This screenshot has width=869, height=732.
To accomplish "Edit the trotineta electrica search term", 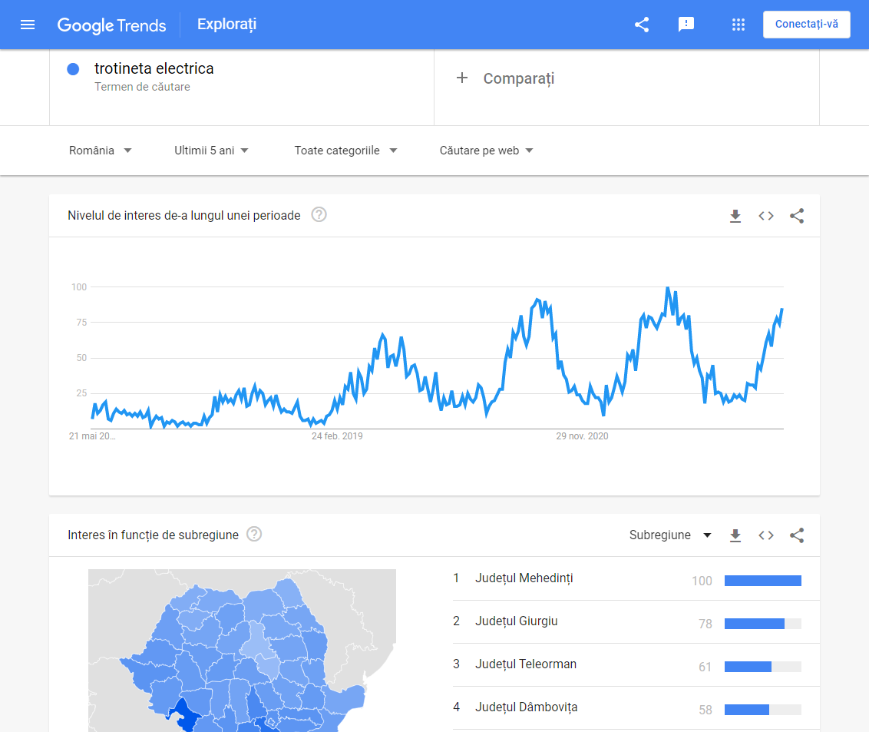I will [x=154, y=68].
